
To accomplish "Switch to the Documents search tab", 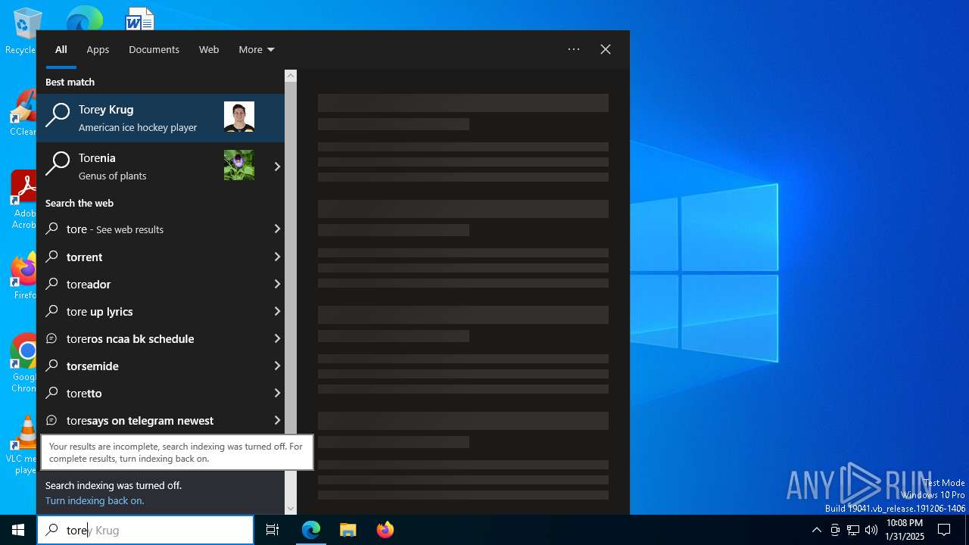I will pyautogui.click(x=154, y=49).
